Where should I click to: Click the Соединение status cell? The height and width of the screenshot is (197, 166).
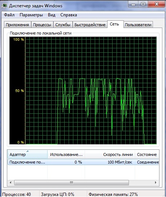coord(148,162)
